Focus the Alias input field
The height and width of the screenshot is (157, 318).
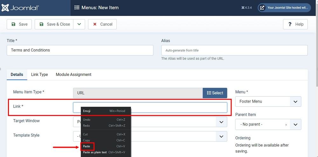tap(234, 50)
